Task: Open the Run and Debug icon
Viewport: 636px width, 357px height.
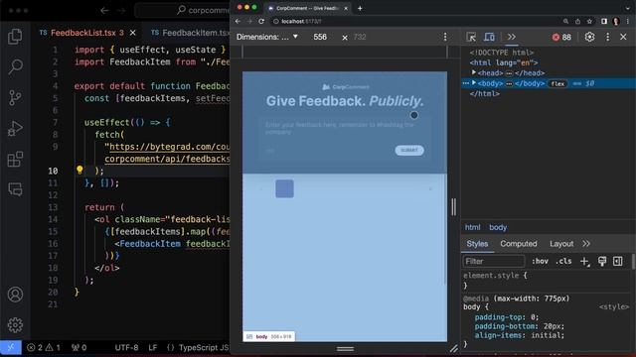Action: 15,129
